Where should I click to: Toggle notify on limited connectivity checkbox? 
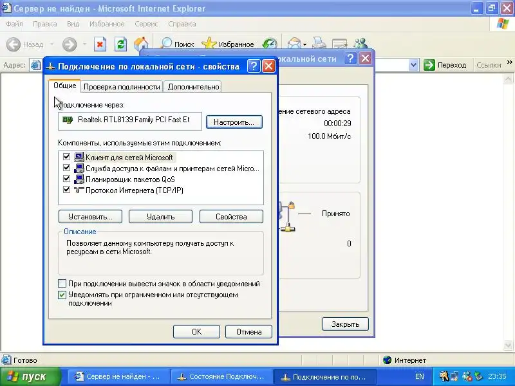point(62,295)
